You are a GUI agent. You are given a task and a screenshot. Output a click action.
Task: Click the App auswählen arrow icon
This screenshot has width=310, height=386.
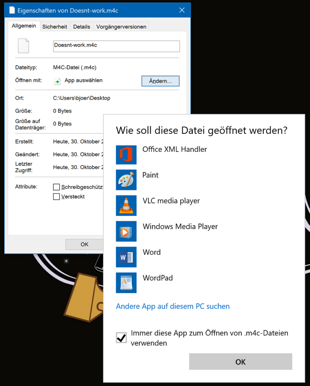click(57, 81)
